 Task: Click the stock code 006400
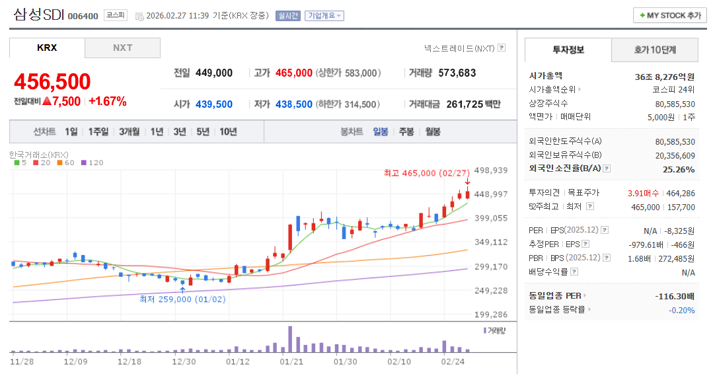click(83, 17)
